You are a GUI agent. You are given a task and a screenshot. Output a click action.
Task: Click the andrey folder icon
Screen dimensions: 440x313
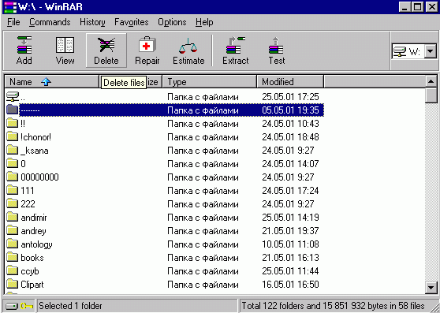12,230
